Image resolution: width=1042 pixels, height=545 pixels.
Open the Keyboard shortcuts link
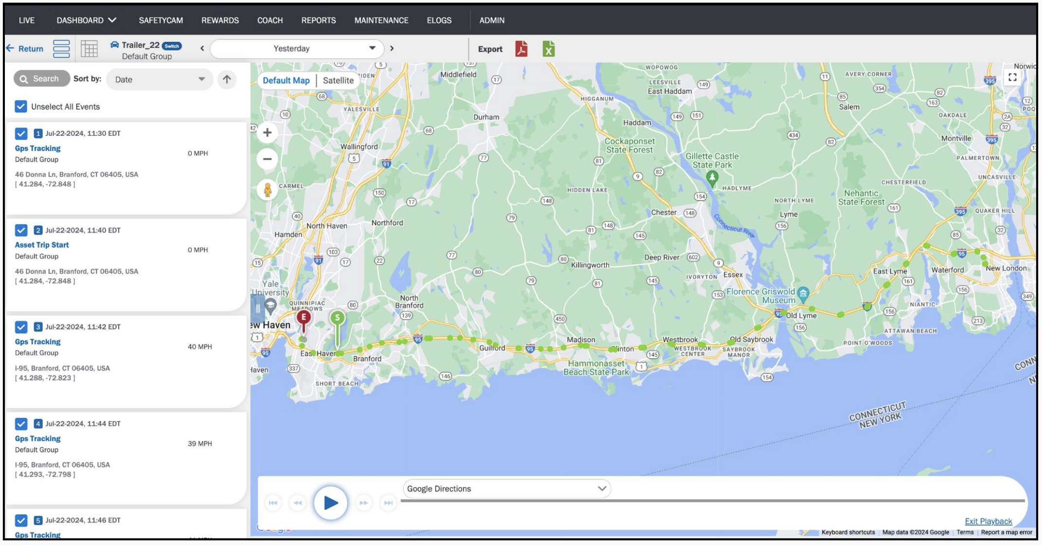click(x=848, y=532)
